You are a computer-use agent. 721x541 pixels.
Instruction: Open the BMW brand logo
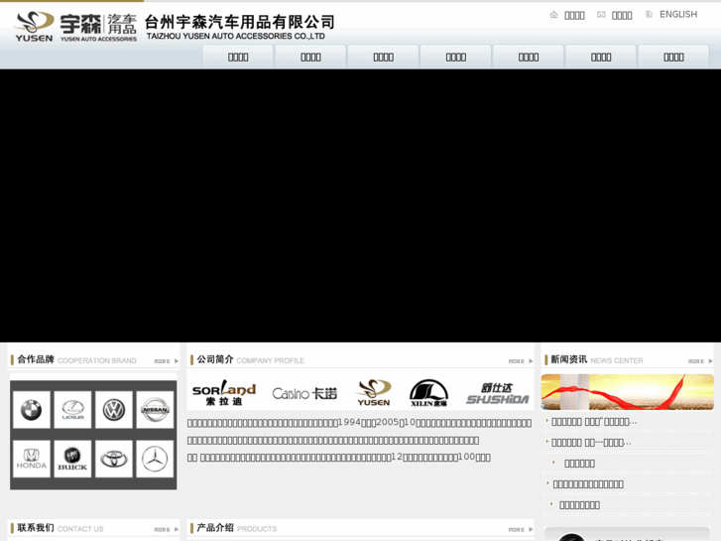click(x=32, y=410)
